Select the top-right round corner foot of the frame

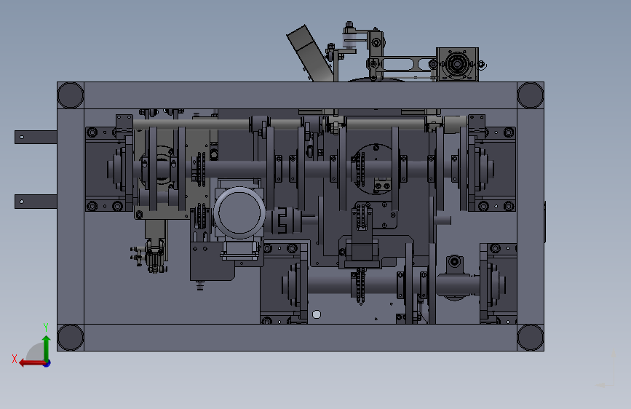[531, 95]
